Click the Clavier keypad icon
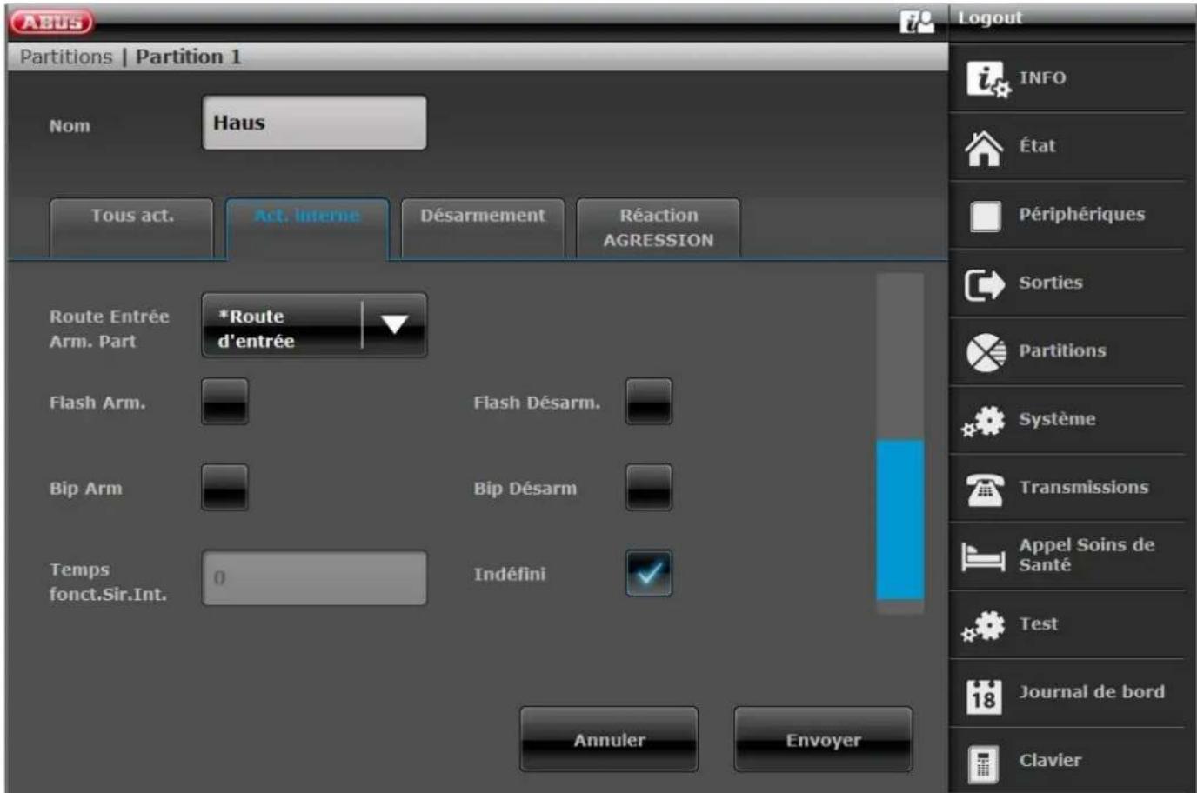Image resolution: width=1197 pixels, height=793 pixels. pyautogui.click(x=983, y=763)
